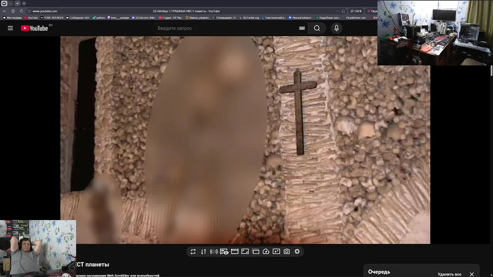Open the three-dots menu in address bar

point(338,11)
